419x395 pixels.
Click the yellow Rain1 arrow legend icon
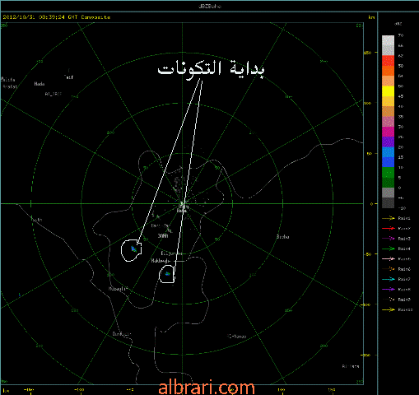pos(389,218)
